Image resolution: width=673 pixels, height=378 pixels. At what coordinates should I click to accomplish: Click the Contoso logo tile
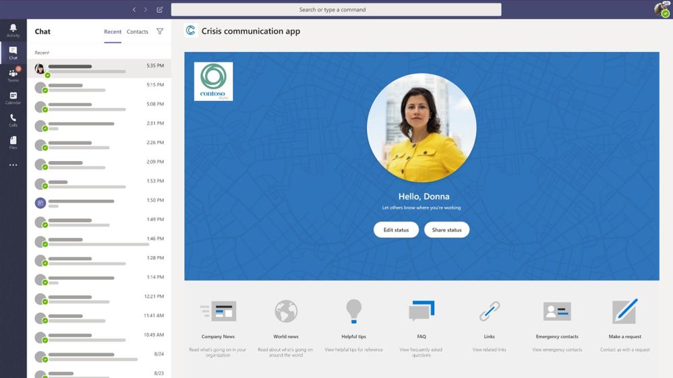pos(213,82)
